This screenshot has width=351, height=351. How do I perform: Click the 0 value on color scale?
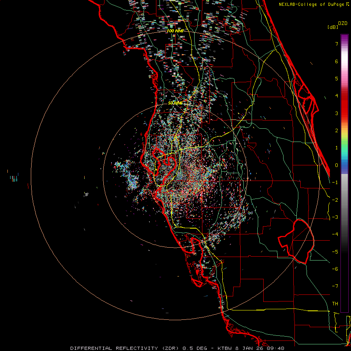pyautogui.click(x=337, y=165)
